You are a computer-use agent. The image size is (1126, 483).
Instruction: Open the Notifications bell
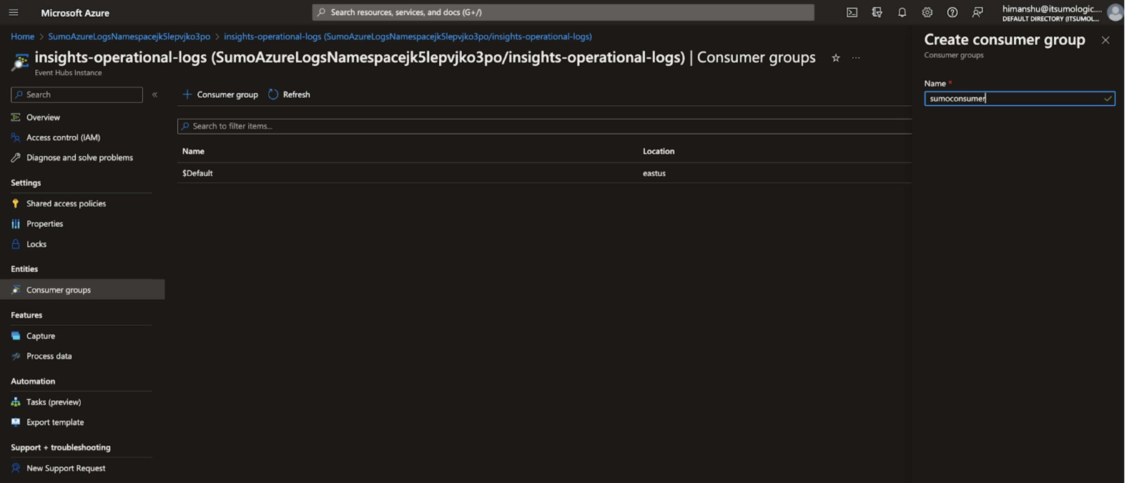(902, 12)
